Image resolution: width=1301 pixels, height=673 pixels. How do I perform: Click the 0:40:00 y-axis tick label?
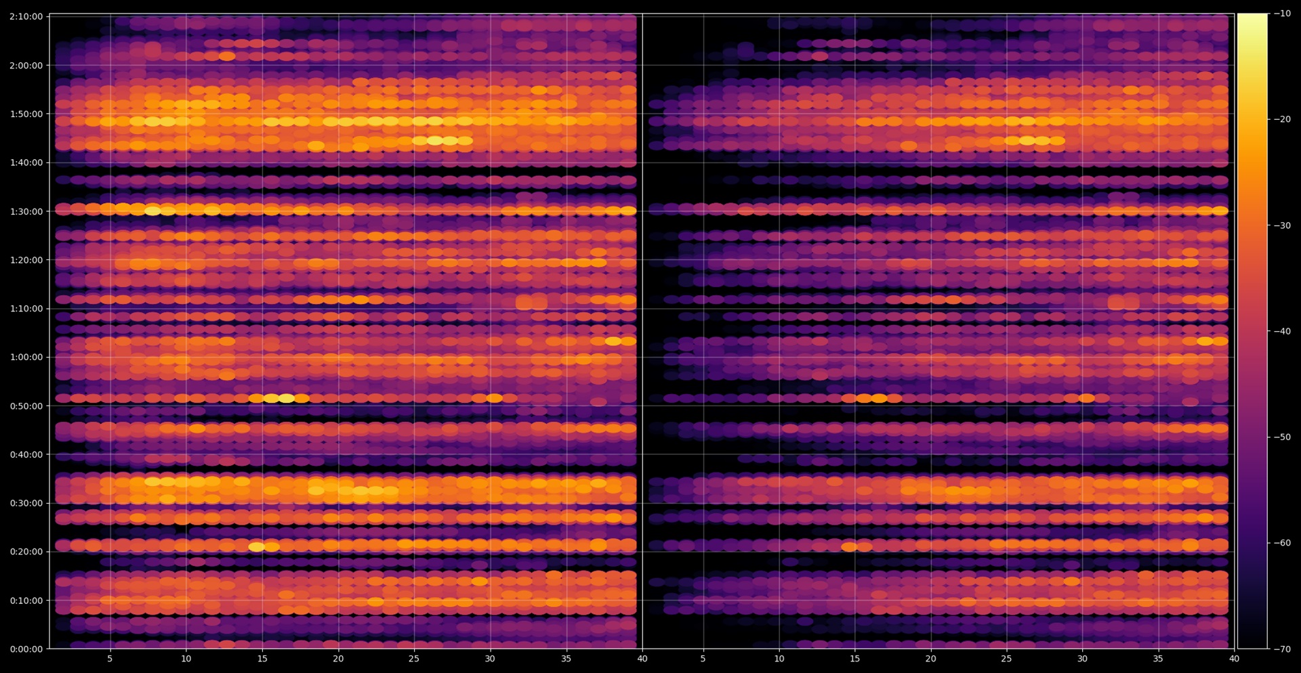[26, 454]
